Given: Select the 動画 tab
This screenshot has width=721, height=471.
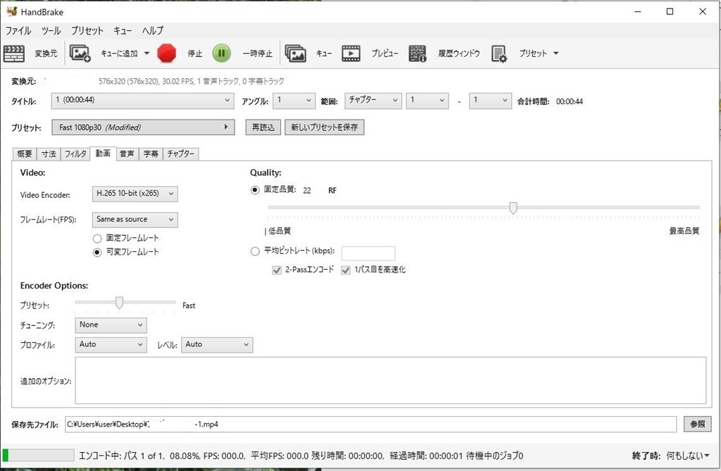Looking at the screenshot, I should 103,153.
